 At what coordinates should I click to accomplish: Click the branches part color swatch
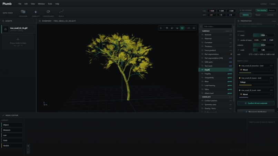240,66
